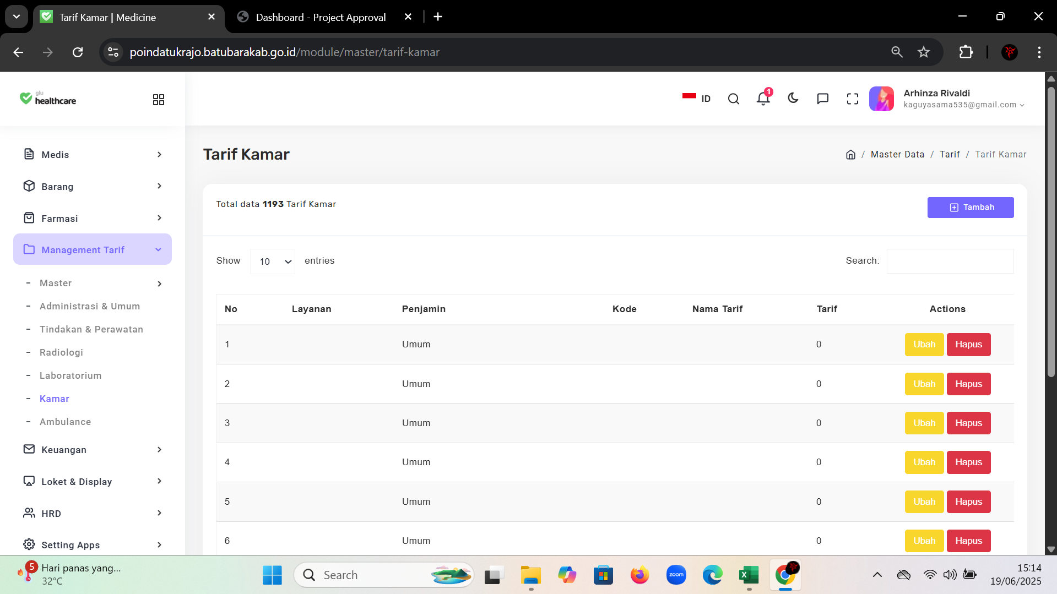Open Administrasi & Umum tarif
This screenshot has height=594, width=1057.
[x=90, y=306]
